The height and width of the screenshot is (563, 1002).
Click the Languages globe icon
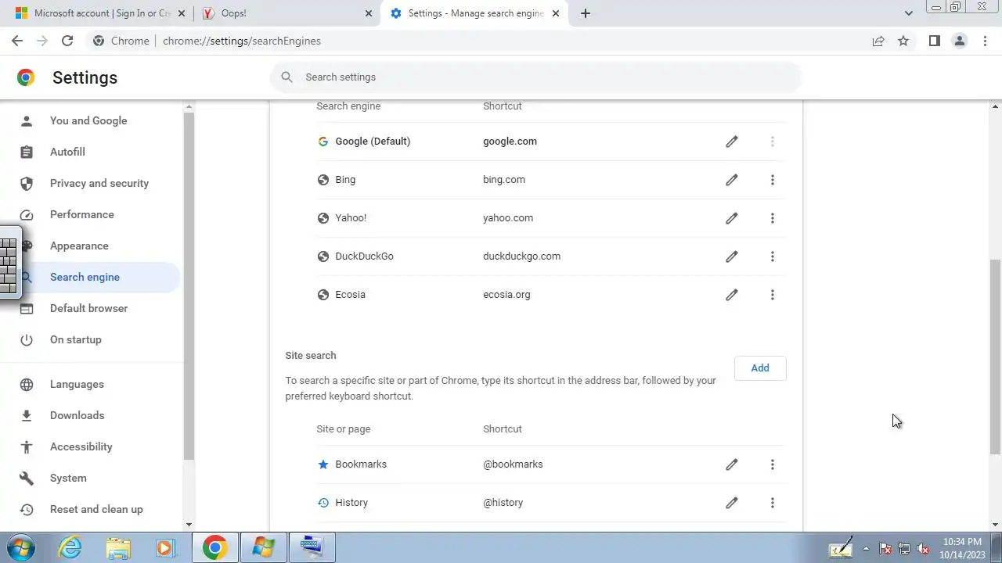27,384
